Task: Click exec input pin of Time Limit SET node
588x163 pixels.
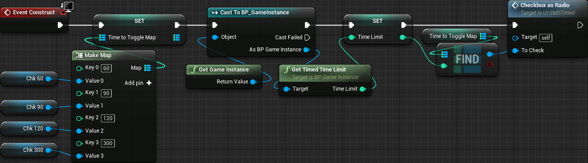Action: click(351, 25)
